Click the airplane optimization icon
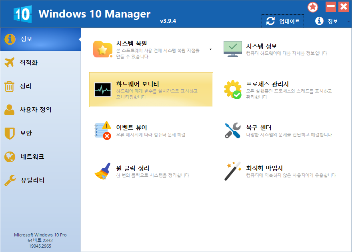 10,63
